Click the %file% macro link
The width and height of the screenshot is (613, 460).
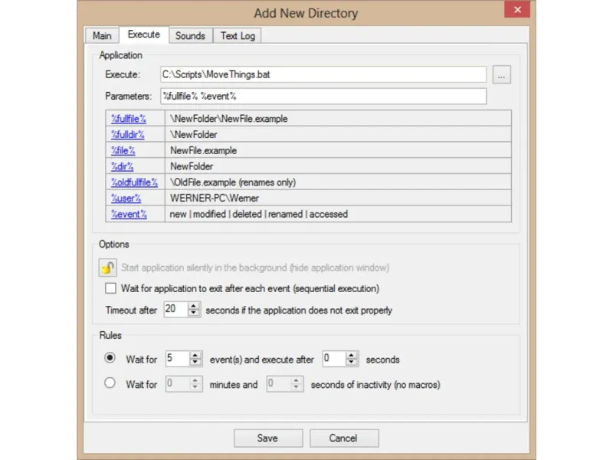[123, 150]
